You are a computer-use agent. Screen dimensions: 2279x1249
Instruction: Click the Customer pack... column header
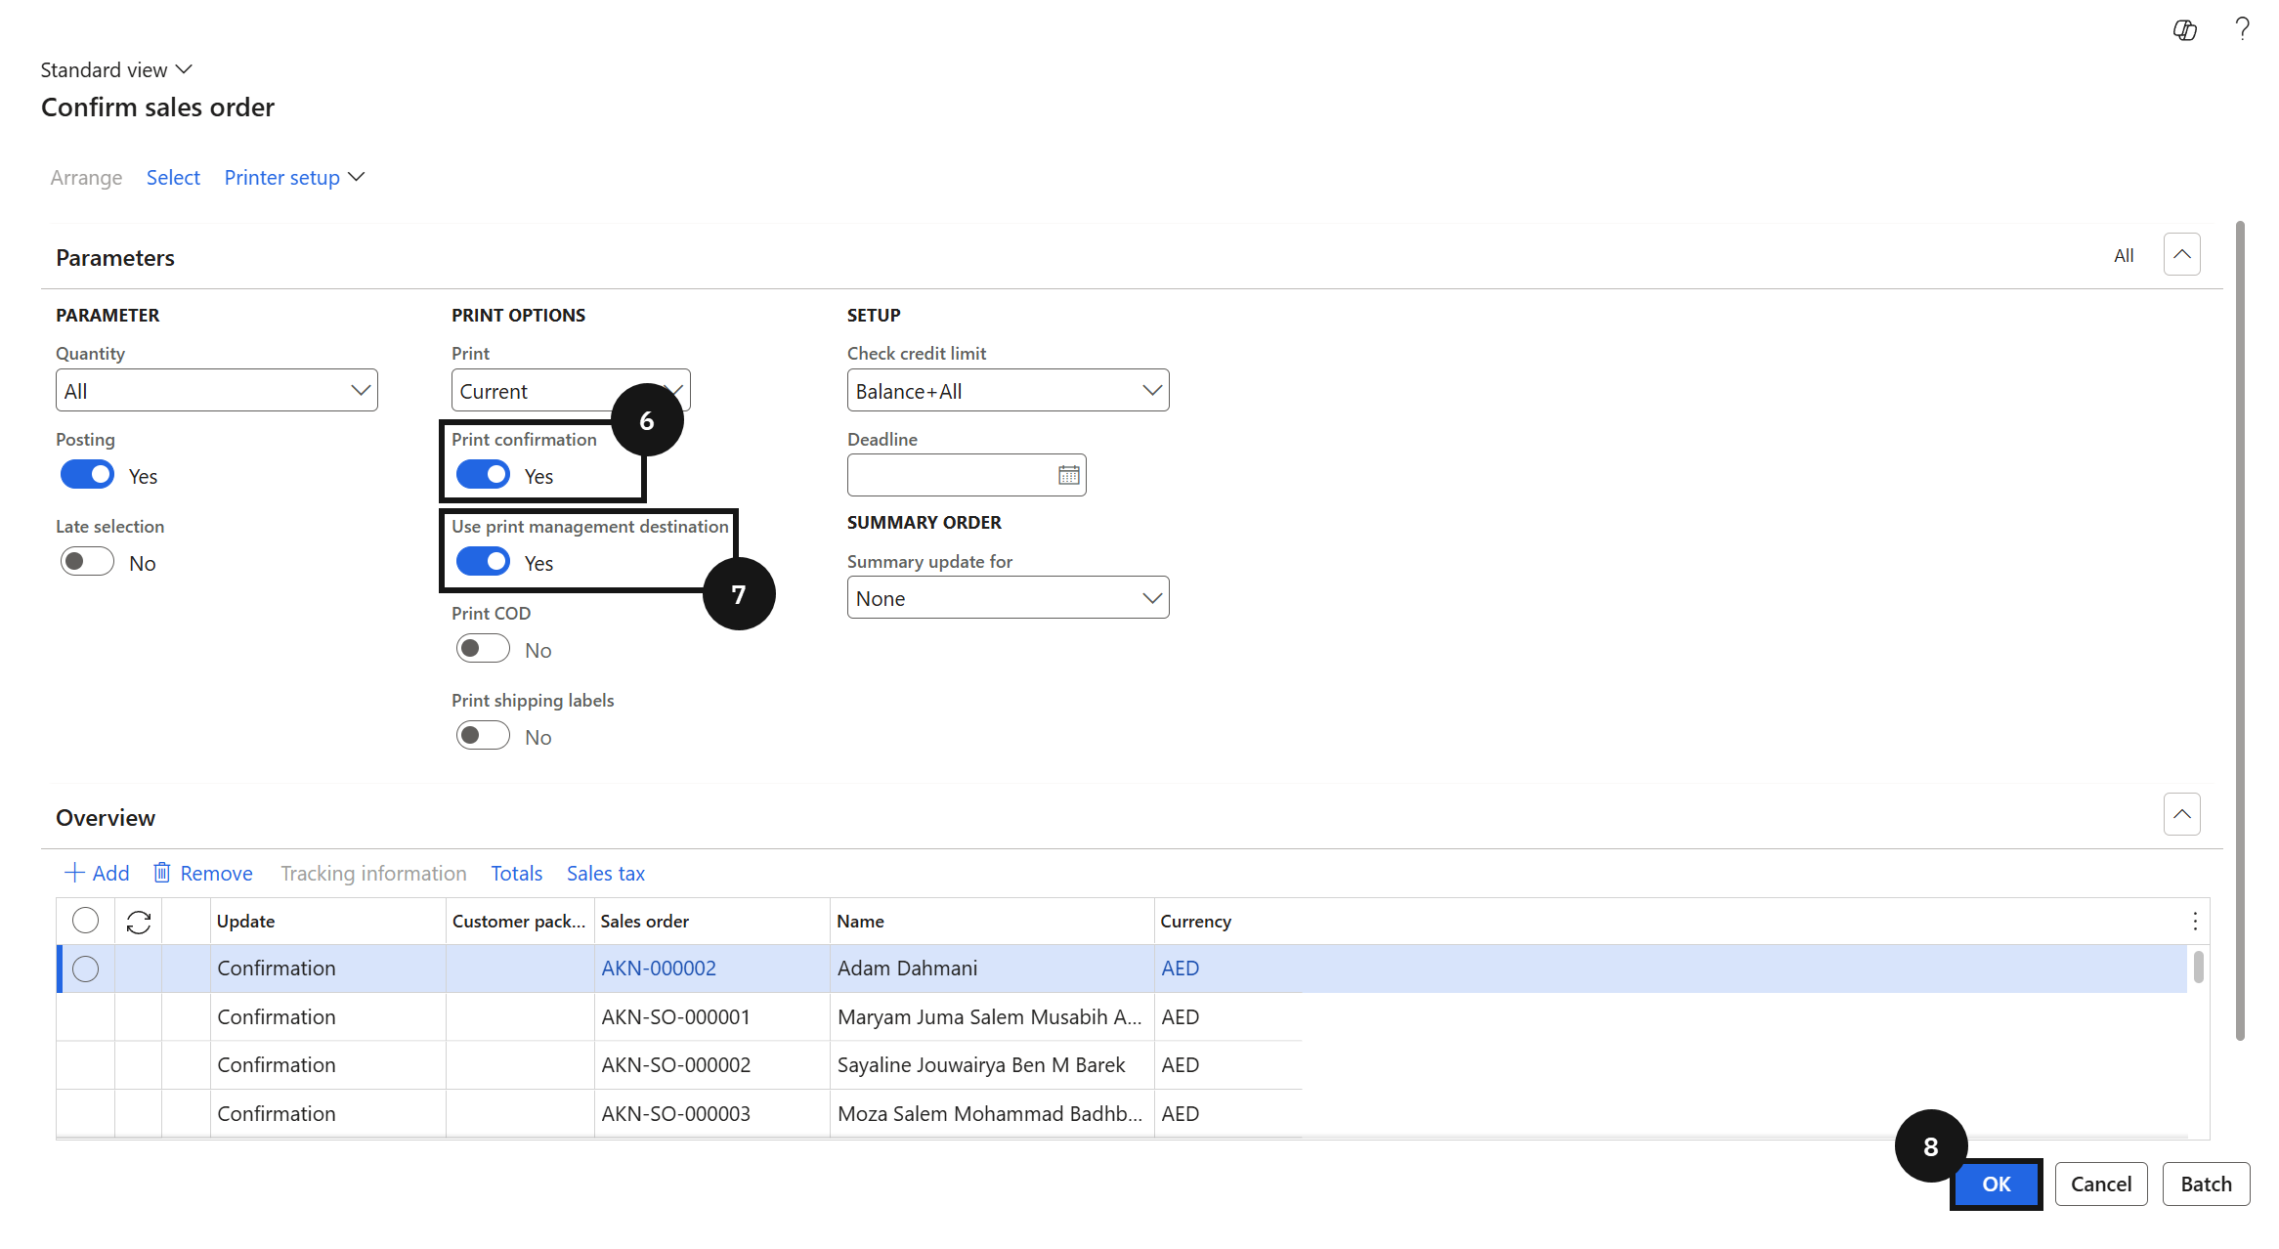click(x=519, y=921)
